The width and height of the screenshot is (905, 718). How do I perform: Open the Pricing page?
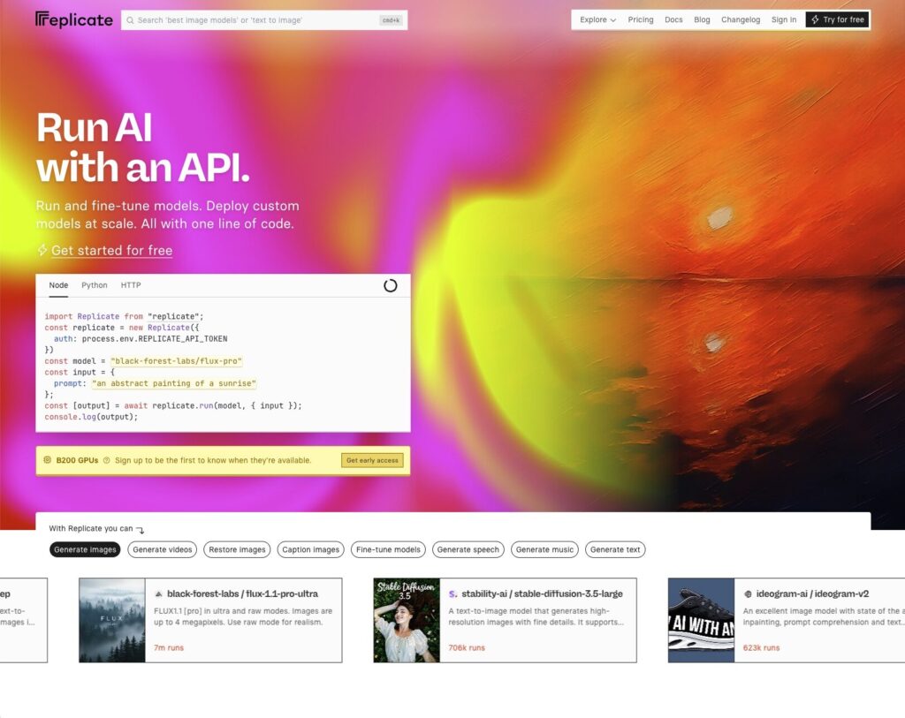pyautogui.click(x=641, y=19)
